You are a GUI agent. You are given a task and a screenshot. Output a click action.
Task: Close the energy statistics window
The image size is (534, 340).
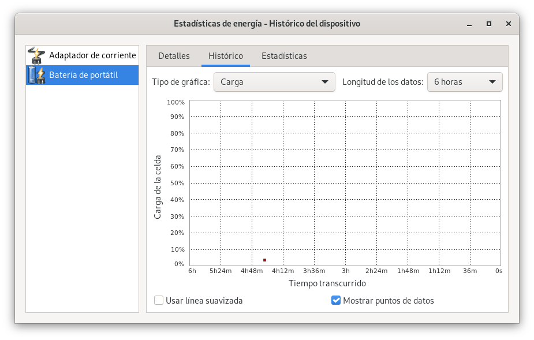click(x=508, y=24)
